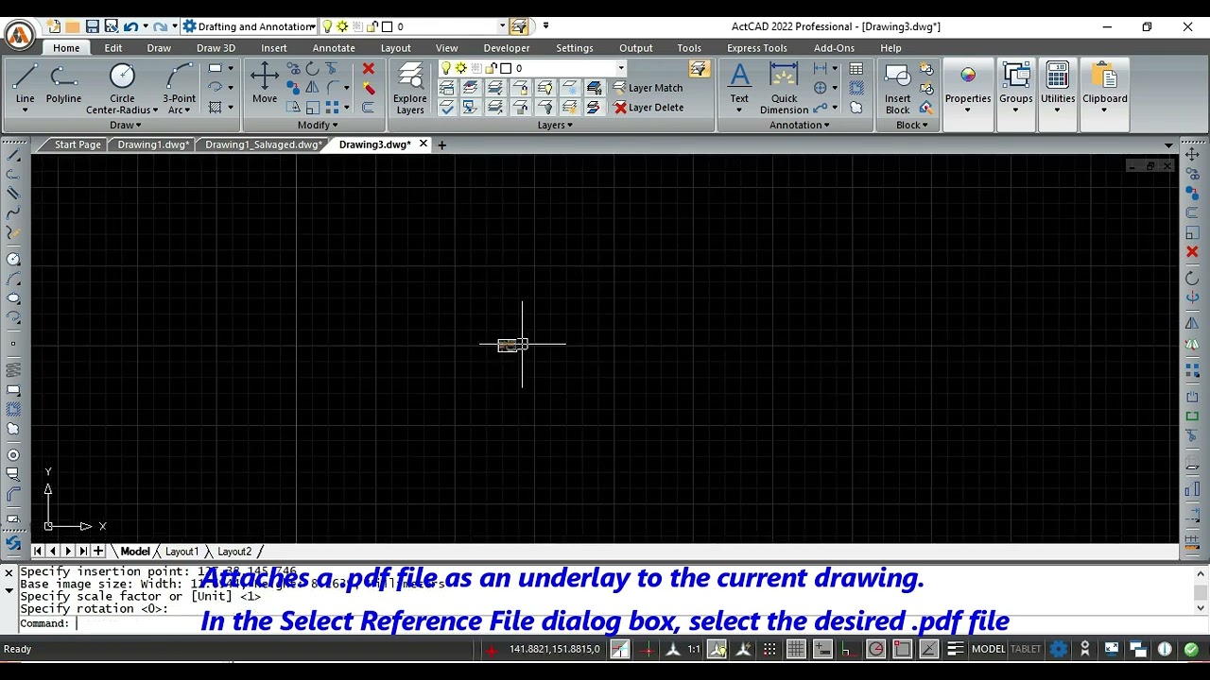1210x680 pixels.
Task: Switch to Drawing1.dwg document tab
Action: pos(153,144)
